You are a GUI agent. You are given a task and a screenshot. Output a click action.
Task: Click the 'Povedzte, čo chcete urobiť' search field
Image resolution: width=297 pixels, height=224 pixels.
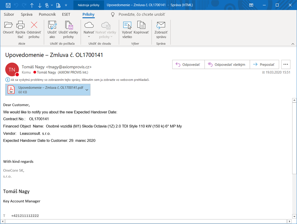click(x=141, y=14)
